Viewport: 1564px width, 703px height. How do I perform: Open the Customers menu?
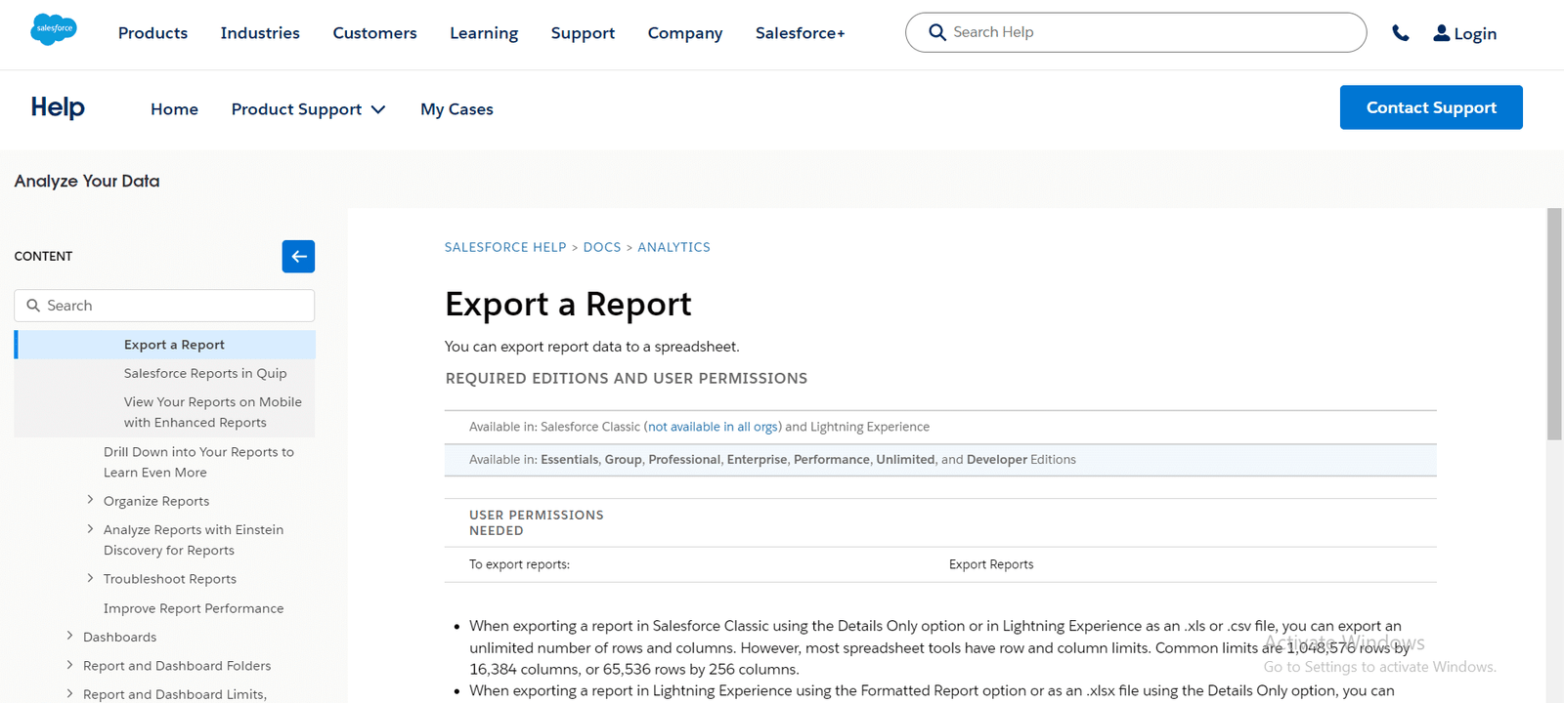point(374,33)
